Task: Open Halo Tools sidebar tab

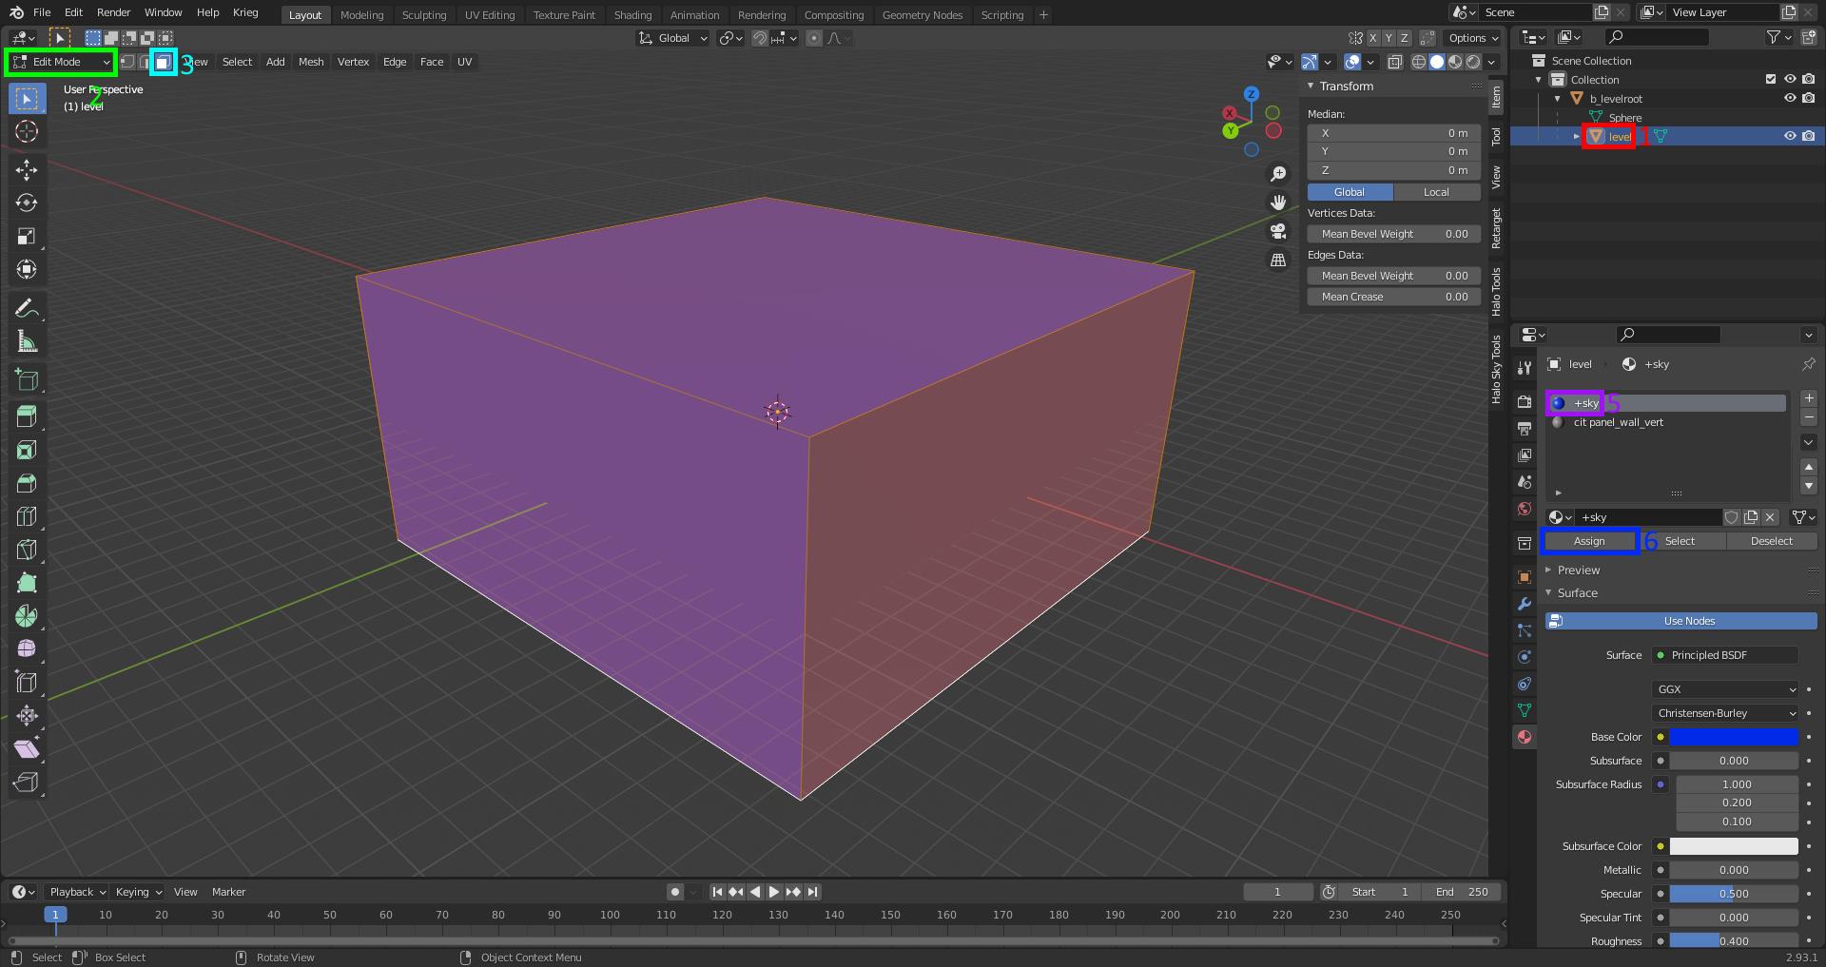Action: (x=1496, y=291)
